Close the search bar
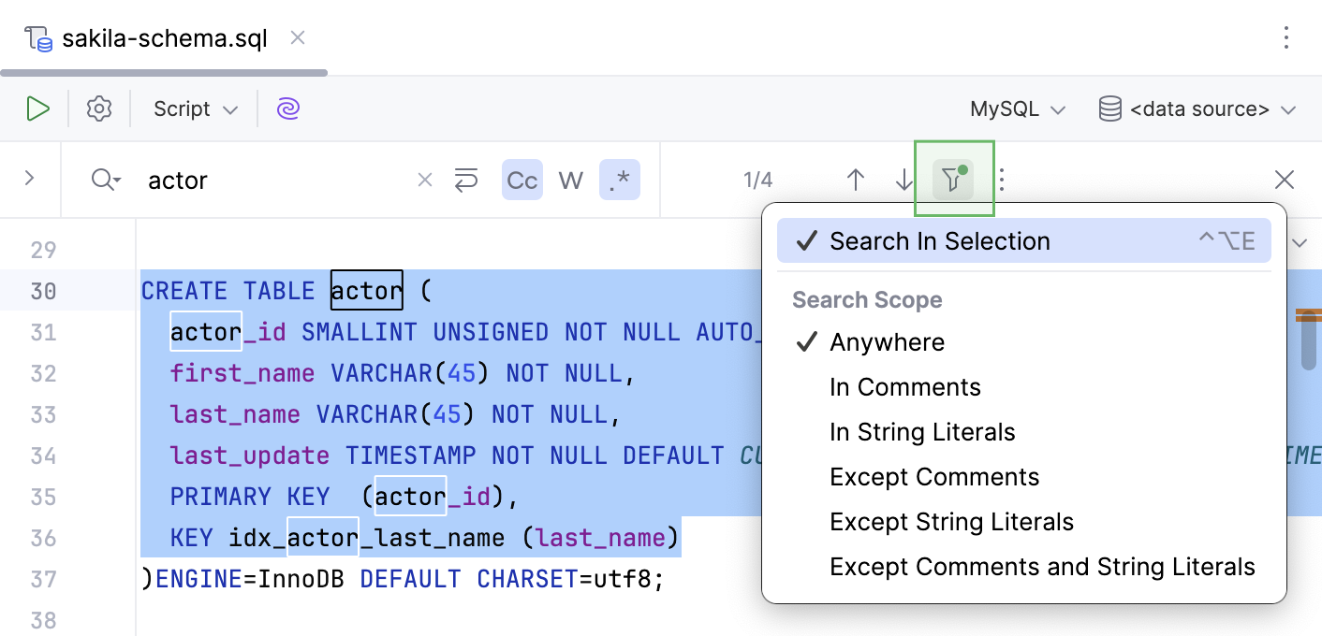Image resolution: width=1322 pixels, height=636 pixels. coord(1284,180)
